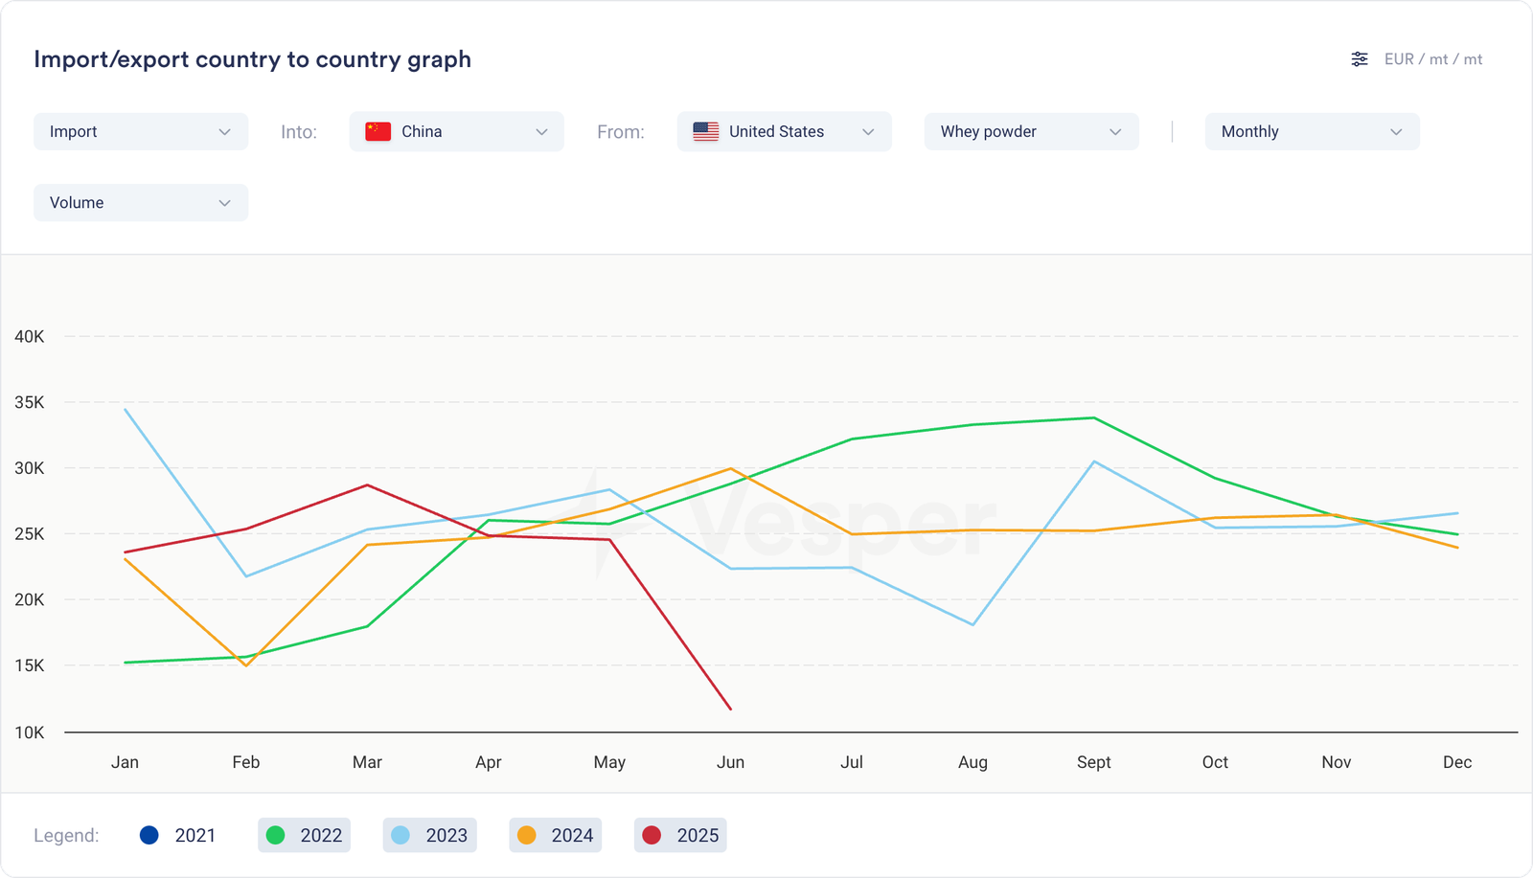Open the China destination country dropdown
The width and height of the screenshot is (1533, 878).
pyautogui.click(x=456, y=132)
